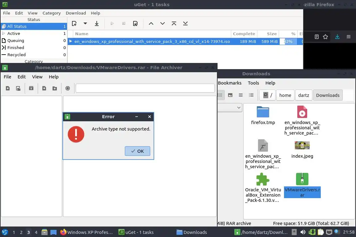Click the stop icon in File Archiver toolbar
Screen dimensions: 356x237
[67, 88]
